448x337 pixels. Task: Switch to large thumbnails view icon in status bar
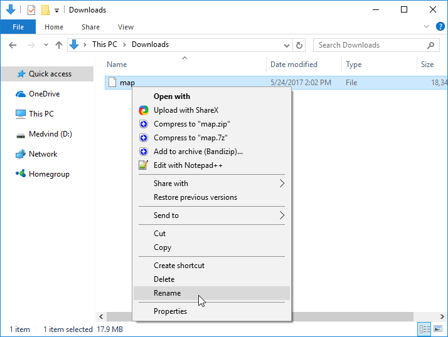(x=438, y=329)
